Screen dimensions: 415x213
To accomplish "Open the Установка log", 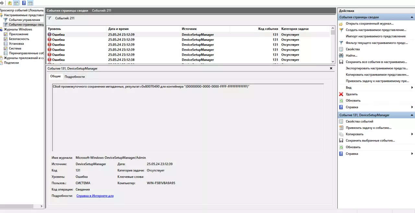I will [x=16, y=43].
